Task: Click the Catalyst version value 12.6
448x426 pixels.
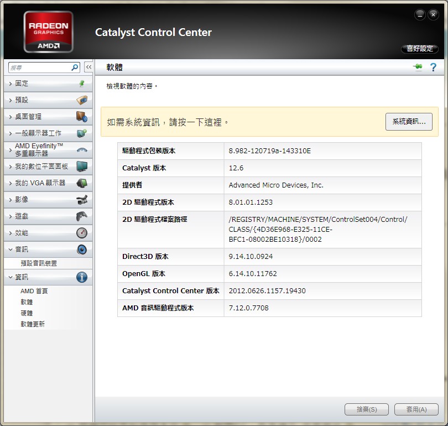Action: (236, 168)
